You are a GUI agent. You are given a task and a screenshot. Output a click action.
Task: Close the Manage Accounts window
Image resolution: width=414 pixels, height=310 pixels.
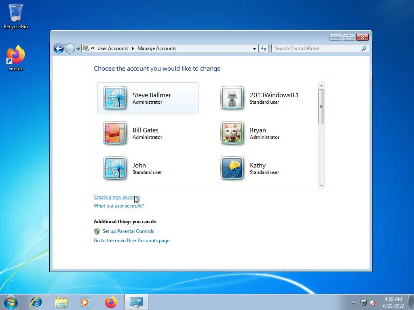pos(363,38)
